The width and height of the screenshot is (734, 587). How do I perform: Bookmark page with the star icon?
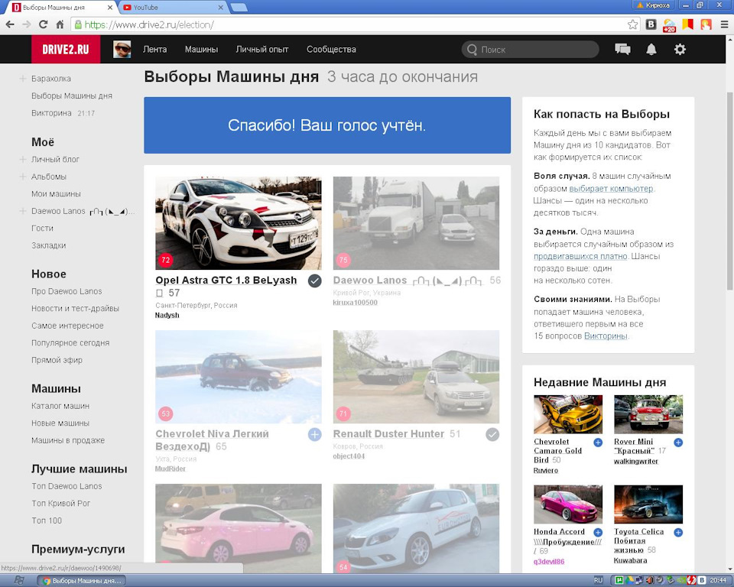click(x=632, y=24)
